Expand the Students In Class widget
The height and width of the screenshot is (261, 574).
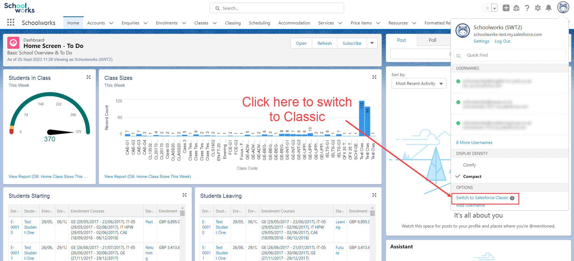click(88, 77)
